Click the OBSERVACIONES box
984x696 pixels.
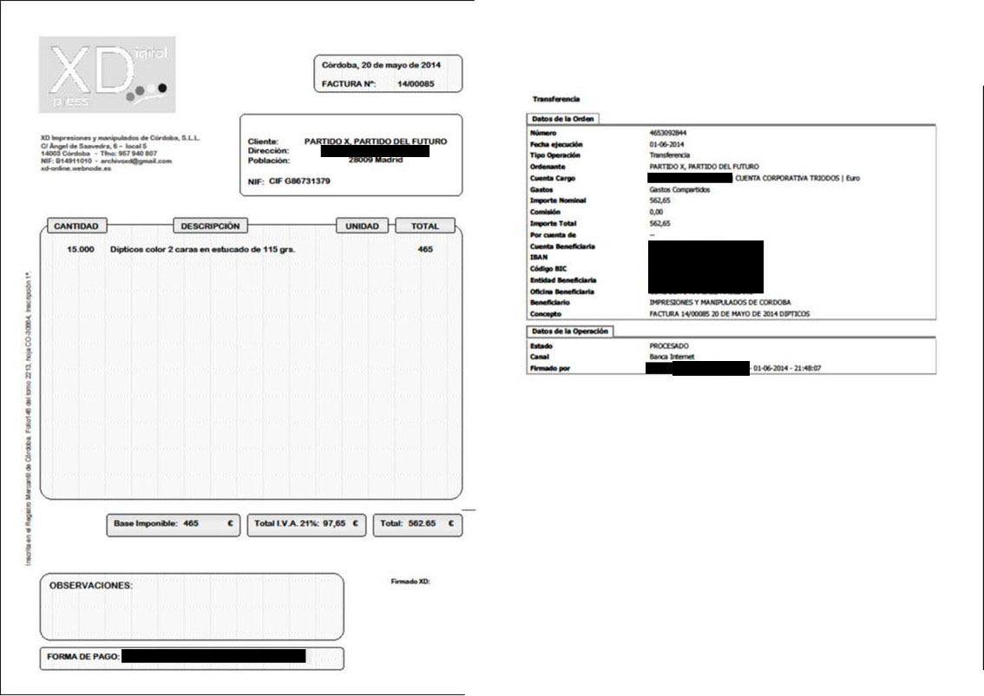click(192, 607)
